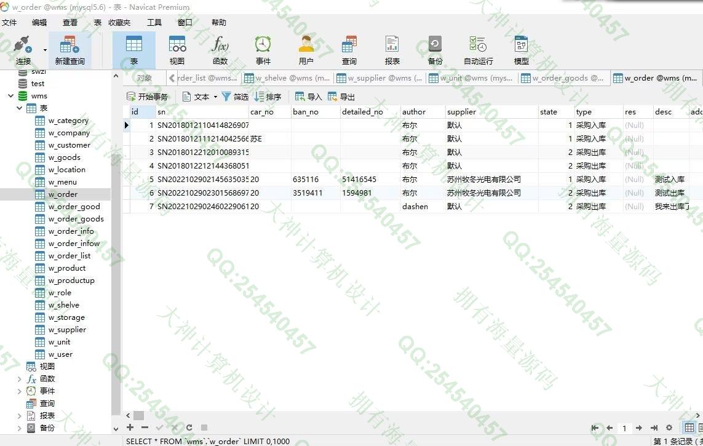Open the Report (报表) toolbar icon
Viewport: 703px width, 446px height.
(392, 50)
